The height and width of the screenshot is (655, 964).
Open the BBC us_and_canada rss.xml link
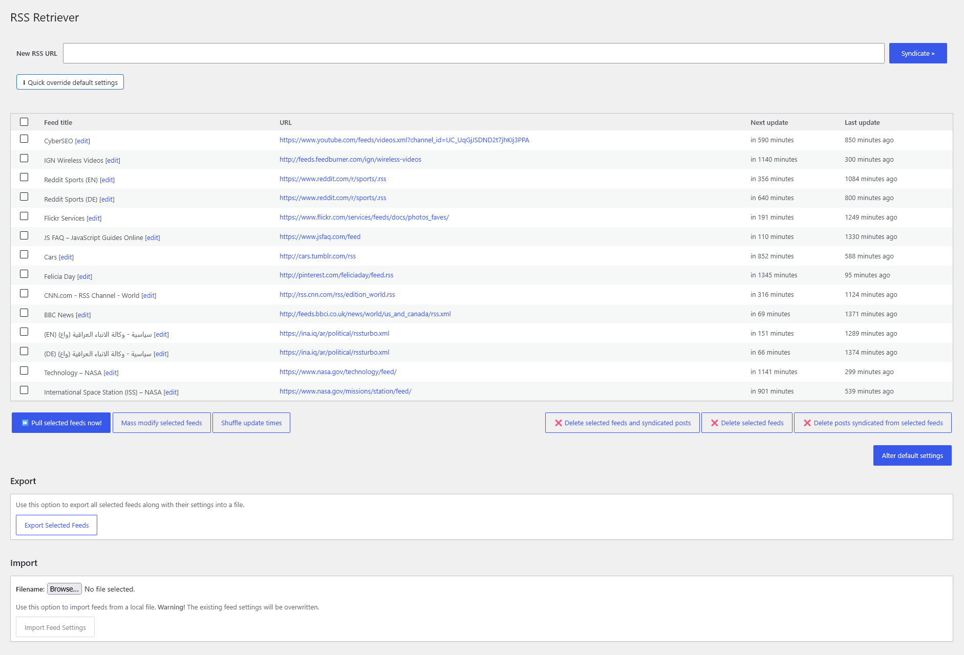tap(365, 314)
